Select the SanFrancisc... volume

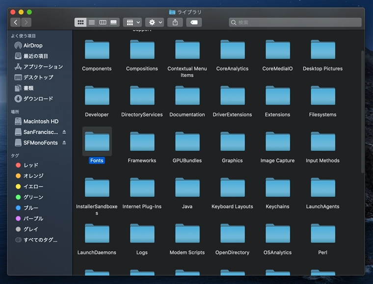coord(36,132)
